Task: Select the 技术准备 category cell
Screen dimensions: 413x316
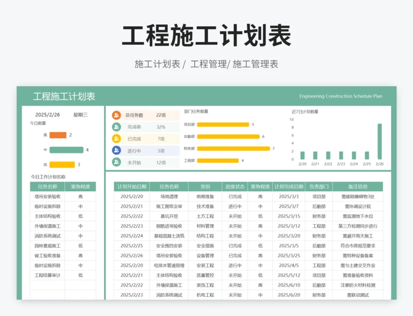Action: pos(205,207)
